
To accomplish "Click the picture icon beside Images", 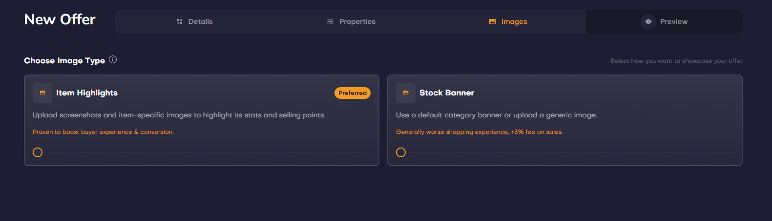I will 492,21.
